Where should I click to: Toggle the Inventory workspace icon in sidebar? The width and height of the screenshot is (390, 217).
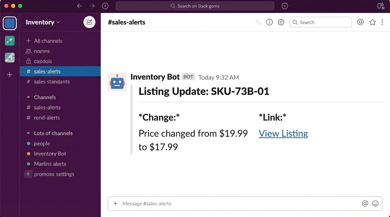tap(10, 23)
